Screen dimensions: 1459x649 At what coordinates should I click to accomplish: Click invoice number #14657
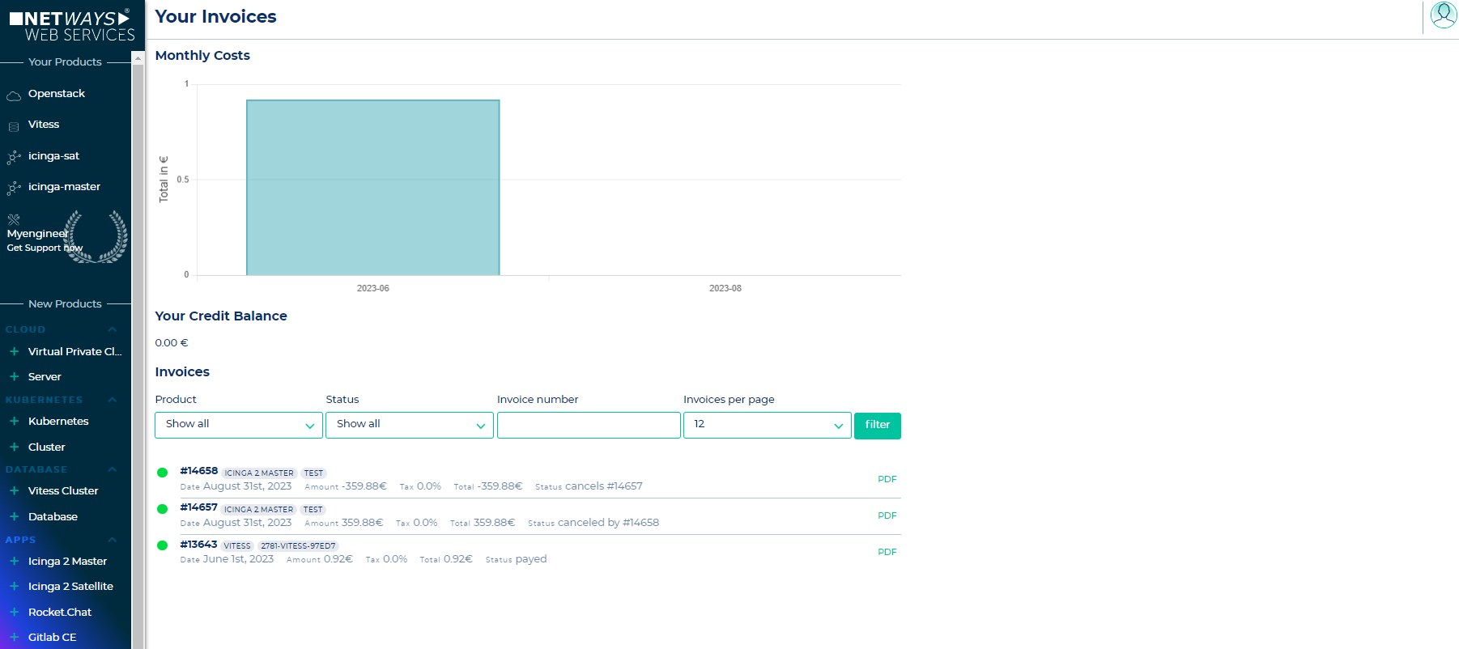coord(198,507)
